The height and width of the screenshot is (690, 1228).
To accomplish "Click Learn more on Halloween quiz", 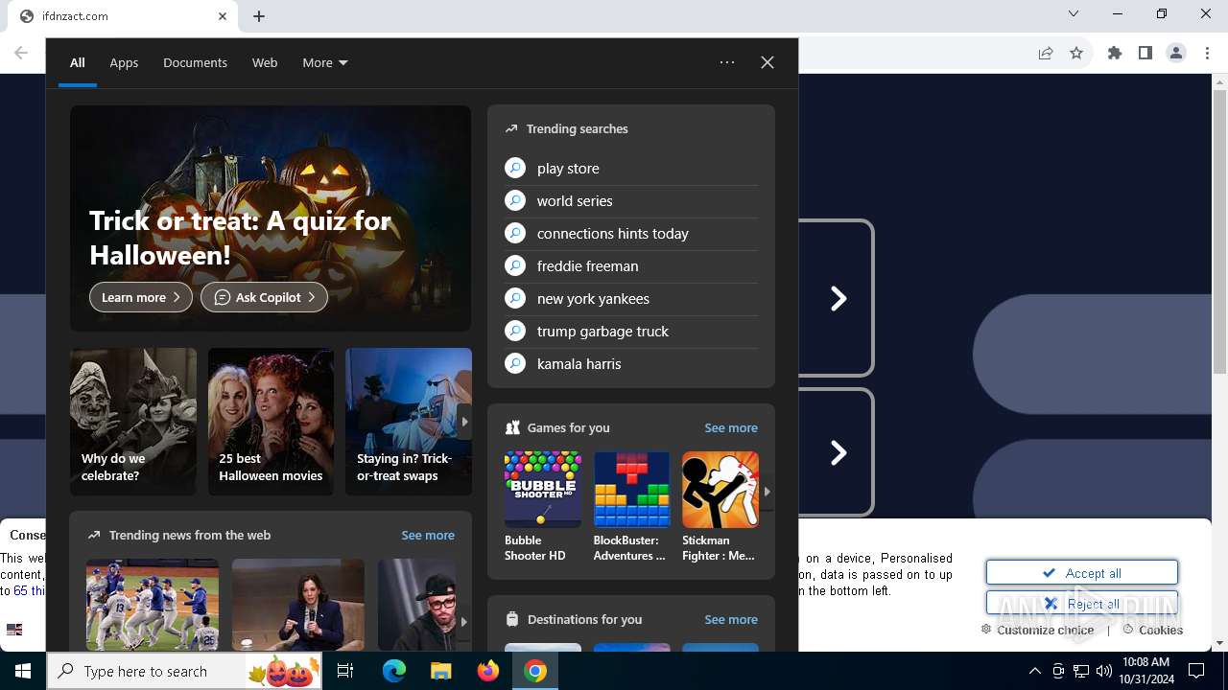I will (141, 297).
